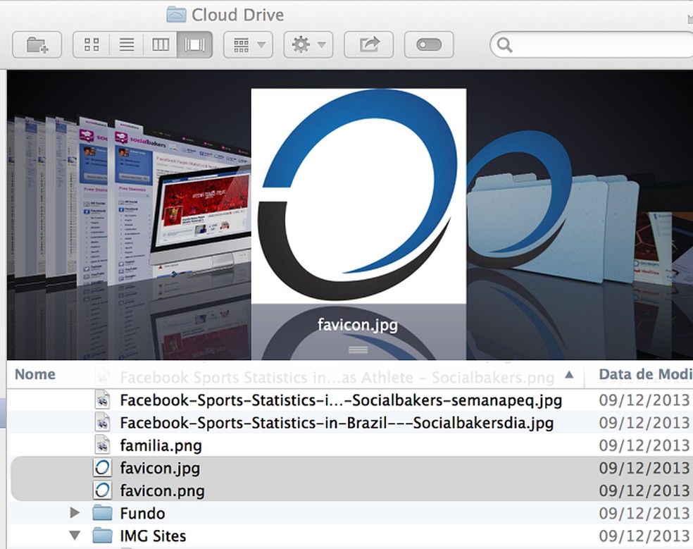The width and height of the screenshot is (693, 549).
Task: Open the gear Action menu
Action: click(308, 45)
